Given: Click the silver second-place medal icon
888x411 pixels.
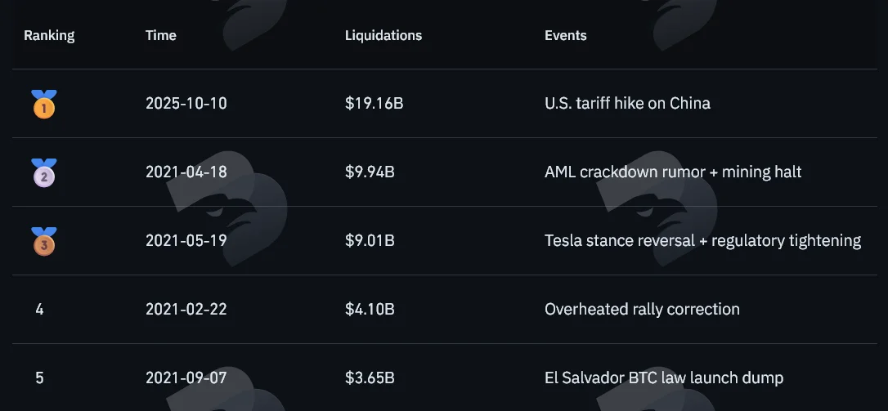Looking at the screenshot, I should click(x=44, y=172).
